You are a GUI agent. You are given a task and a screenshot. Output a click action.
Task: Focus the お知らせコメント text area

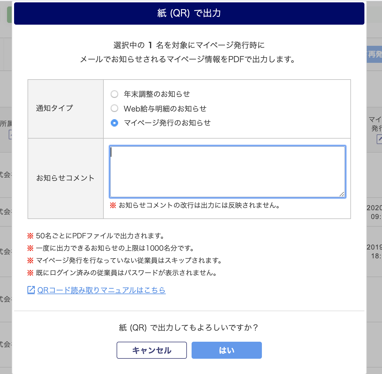pyautogui.click(x=228, y=171)
